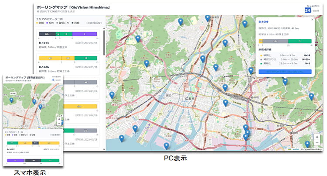This screenshot has width=327, height=176.
Task: Zoom in on the PC map
Action: click(317, 137)
